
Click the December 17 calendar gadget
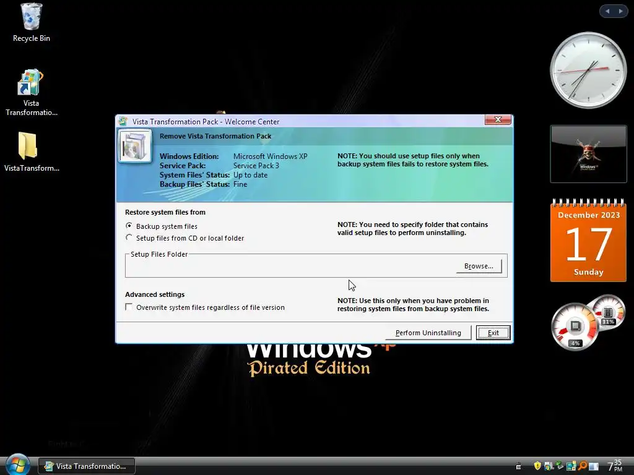click(588, 240)
